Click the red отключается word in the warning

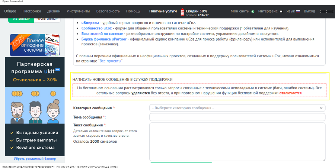point(290,93)
